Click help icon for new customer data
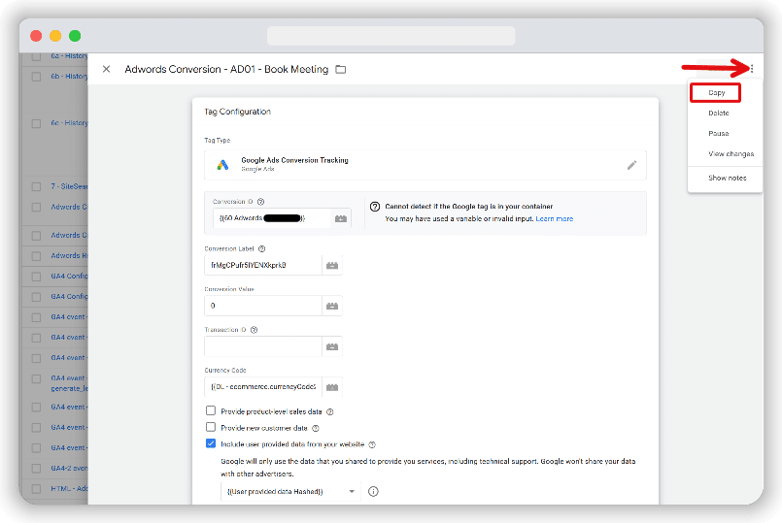782x523 pixels. [315, 428]
